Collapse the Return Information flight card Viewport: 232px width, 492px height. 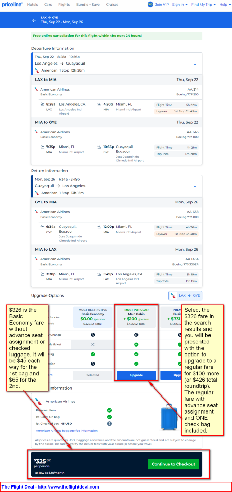click(195, 187)
